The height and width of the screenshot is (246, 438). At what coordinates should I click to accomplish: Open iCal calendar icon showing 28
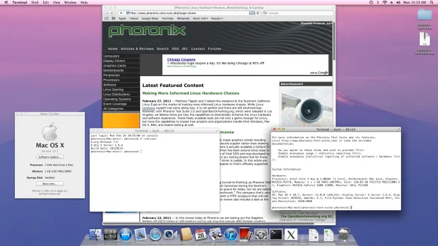pyautogui.click(x=201, y=235)
